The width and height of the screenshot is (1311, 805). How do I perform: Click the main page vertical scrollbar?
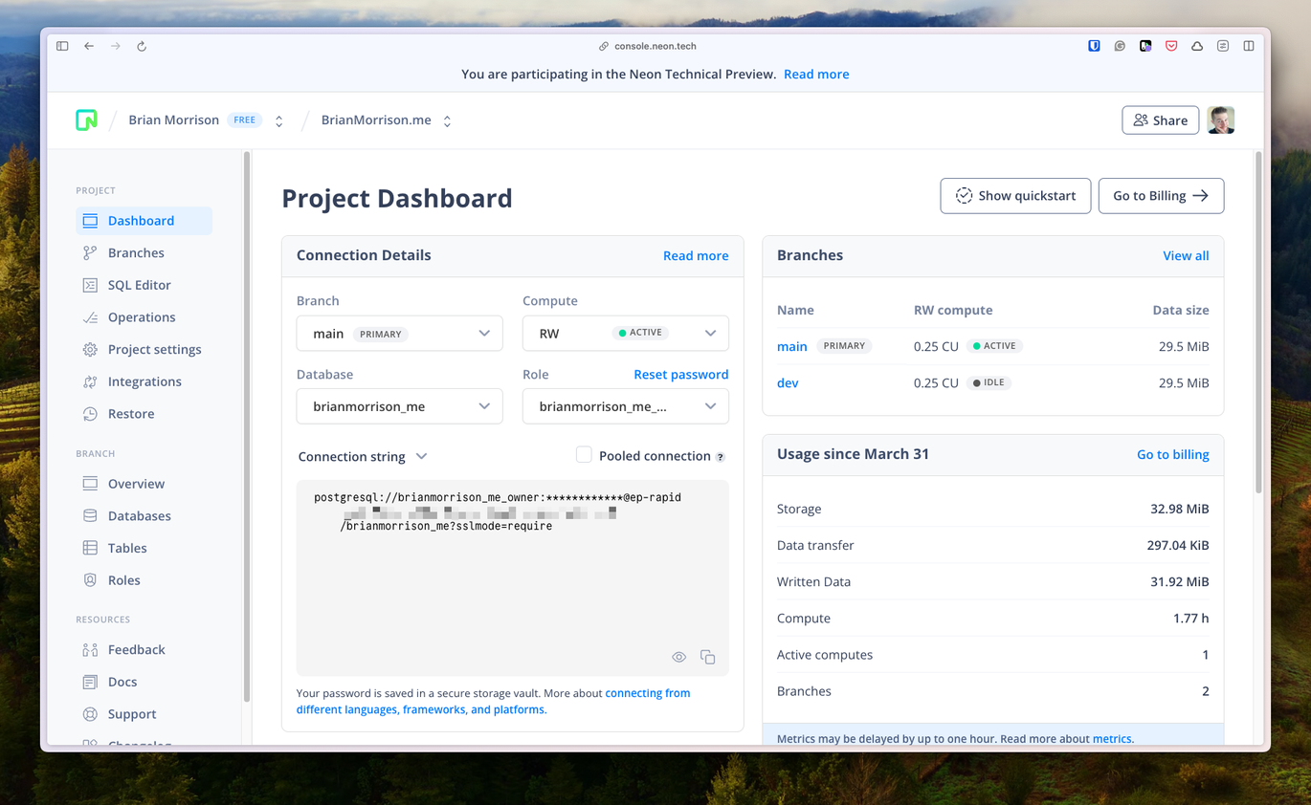tap(1258, 322)
